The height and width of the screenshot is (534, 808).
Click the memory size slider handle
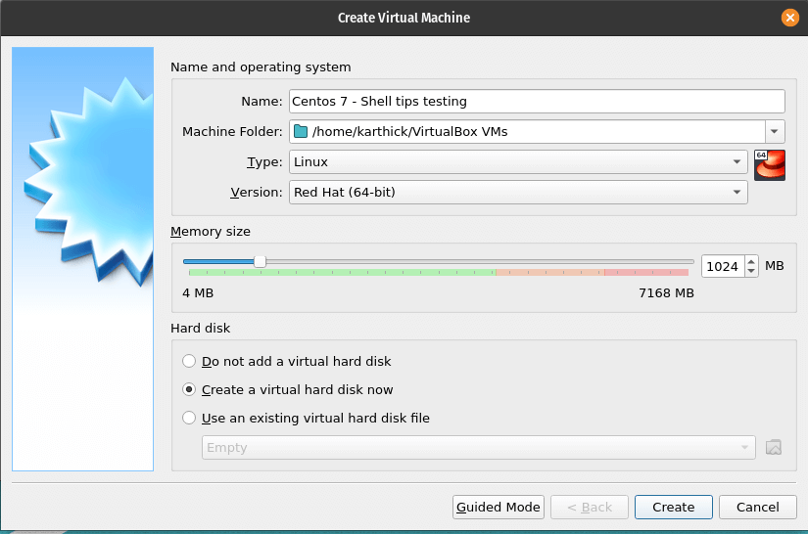tap(261, 262)
